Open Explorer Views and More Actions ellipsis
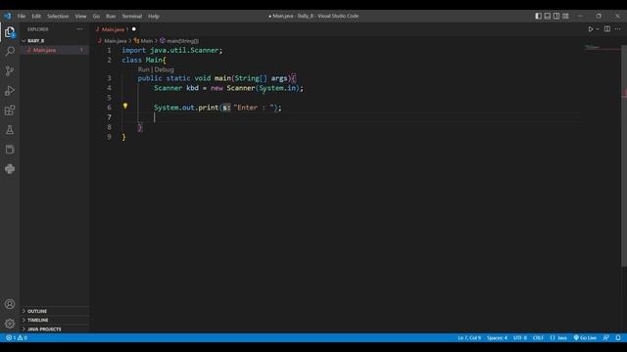This screenshot has height=352, width=627. 79,29
